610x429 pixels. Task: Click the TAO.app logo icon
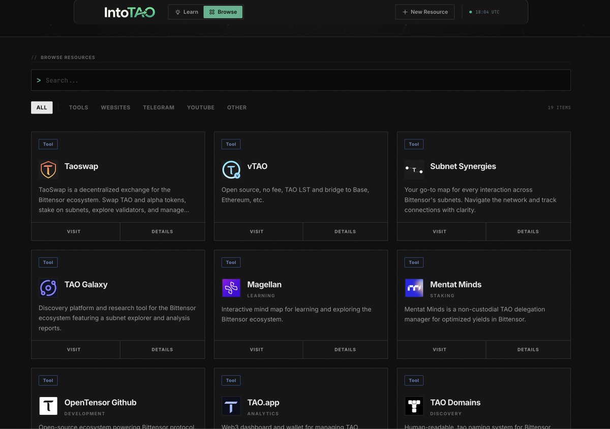tap(231, 406)
